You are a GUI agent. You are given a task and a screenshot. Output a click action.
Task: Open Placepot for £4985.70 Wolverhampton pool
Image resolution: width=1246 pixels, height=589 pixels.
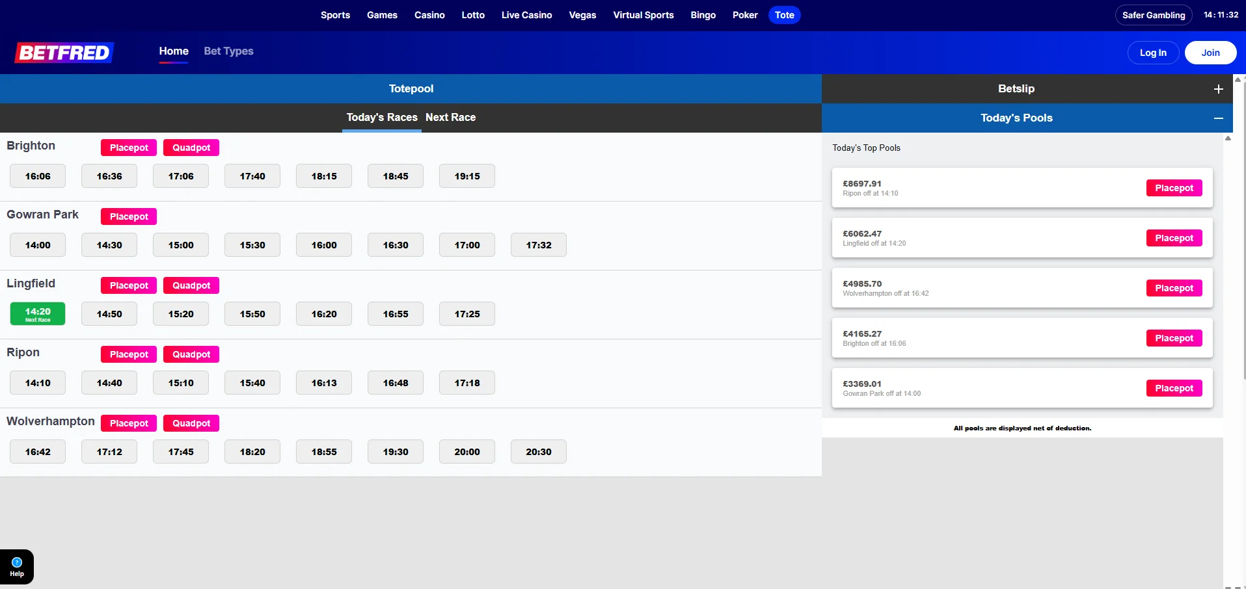tap(1174, 288)
